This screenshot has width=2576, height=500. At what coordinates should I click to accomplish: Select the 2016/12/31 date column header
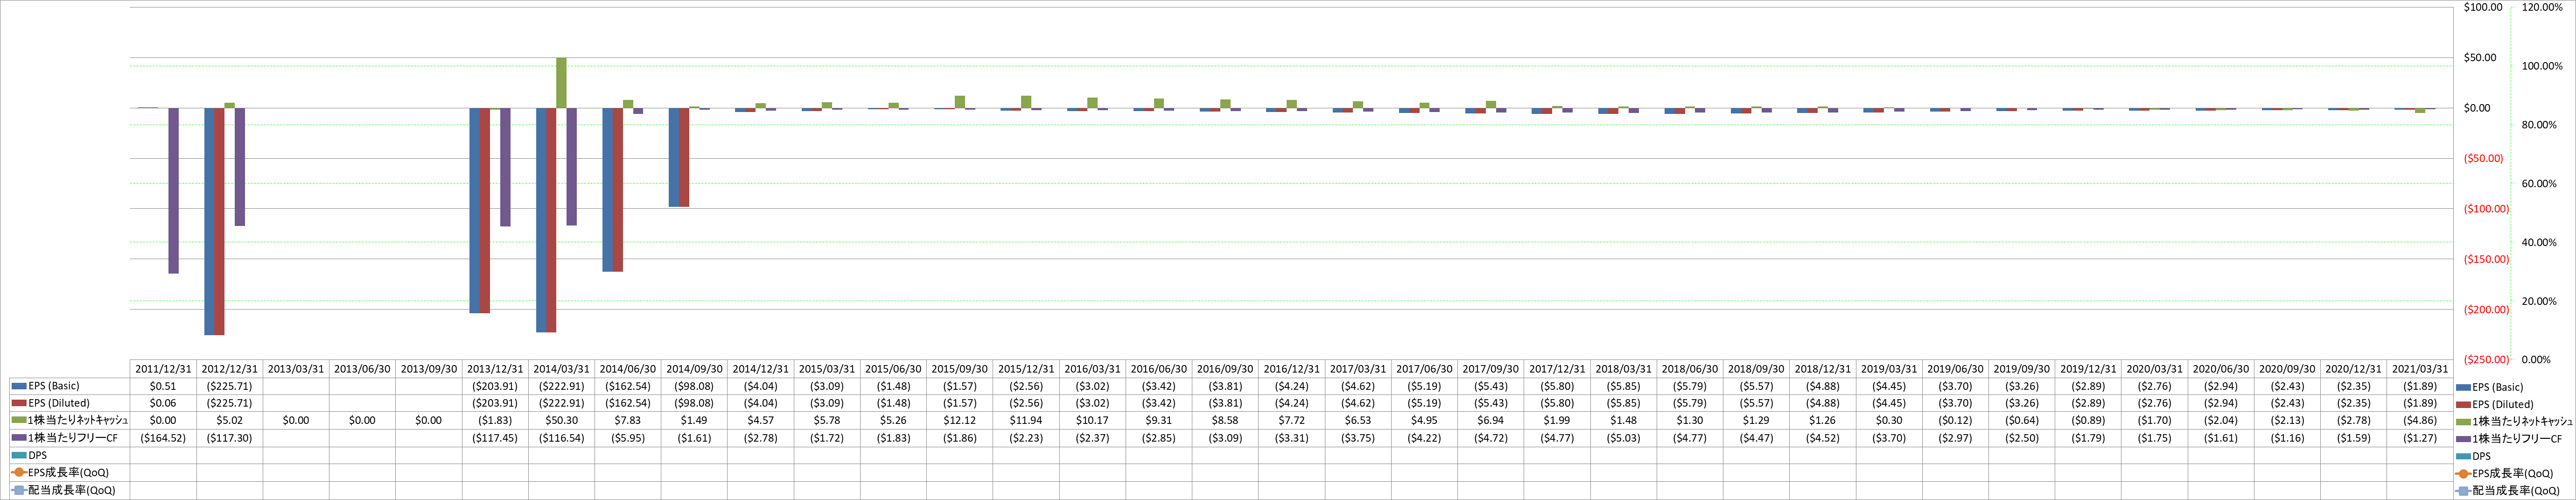(1291, 369)
